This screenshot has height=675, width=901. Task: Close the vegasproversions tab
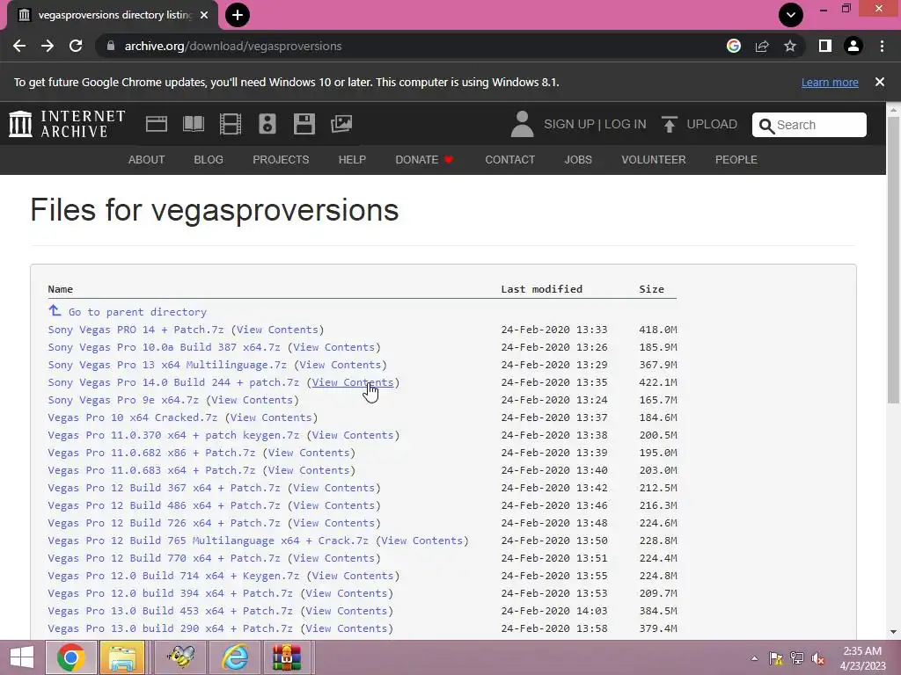(x=204, y=15)
